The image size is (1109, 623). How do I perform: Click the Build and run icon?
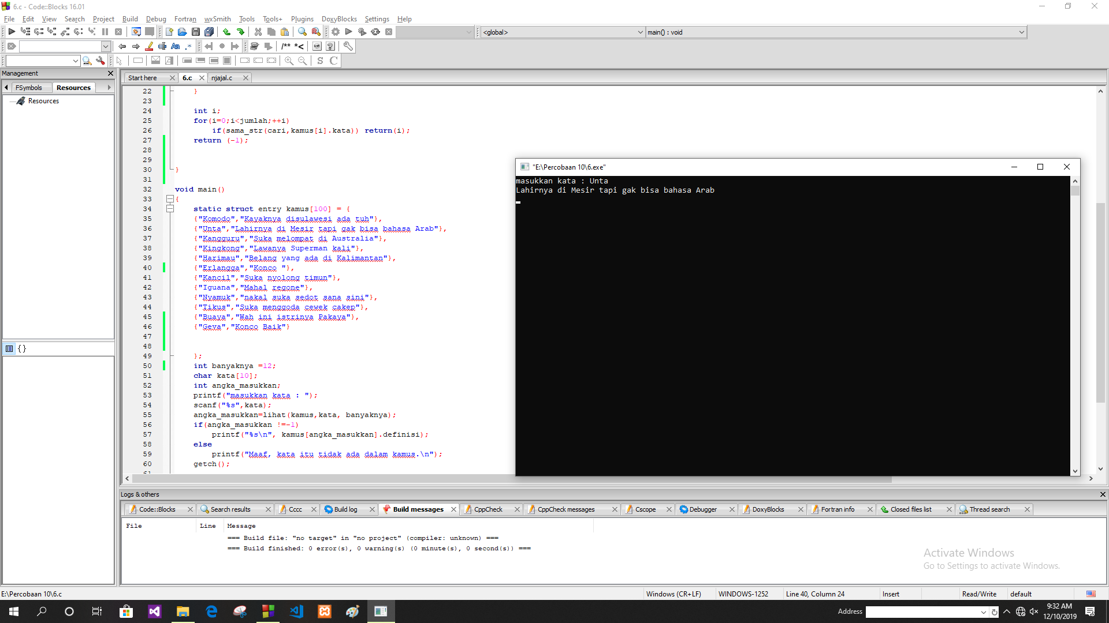pyautogui.click(x=362, y=32)
